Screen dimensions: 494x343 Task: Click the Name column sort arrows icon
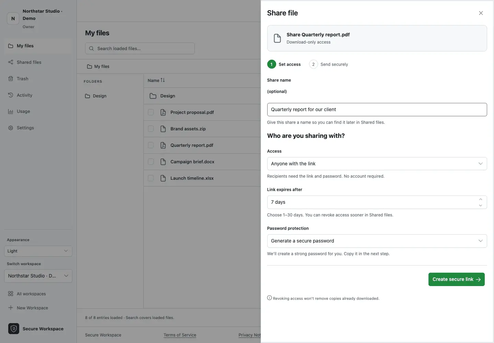163,80
